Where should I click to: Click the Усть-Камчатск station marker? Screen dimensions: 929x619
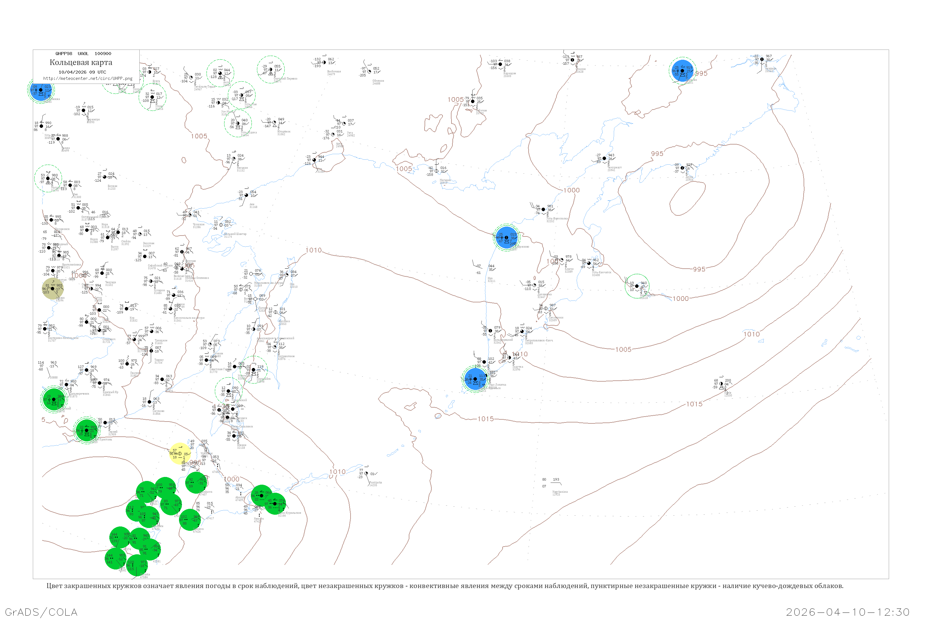[x=589, y=263]
